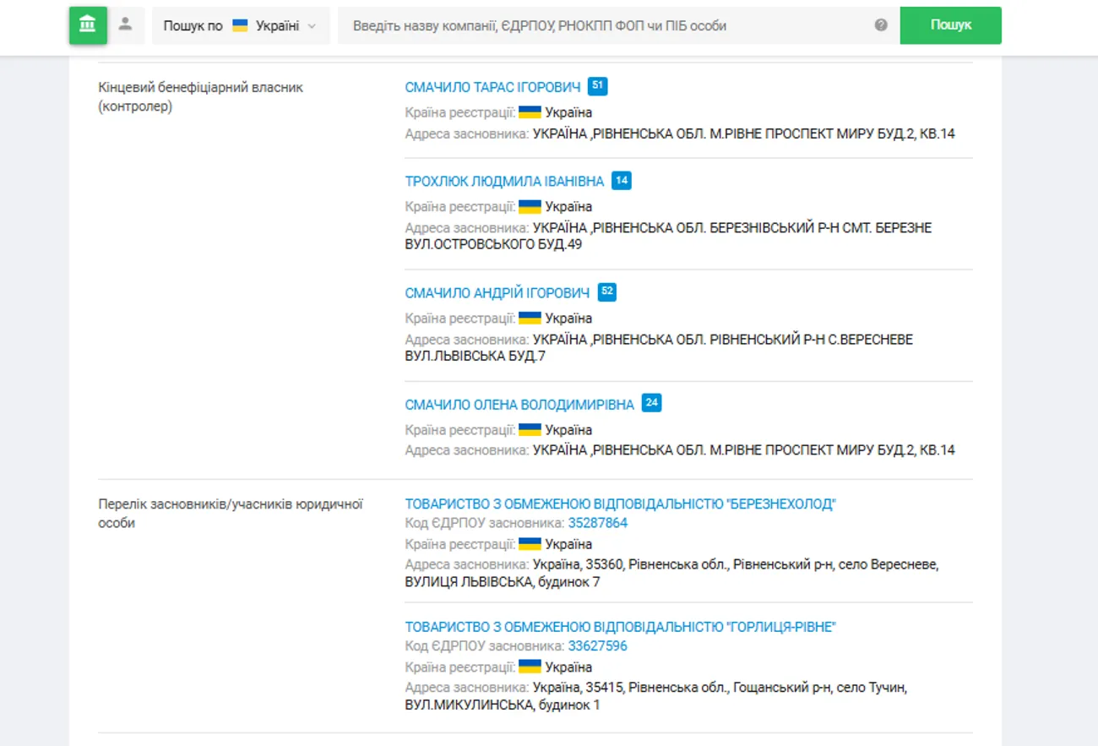The height and width of the screenshot is (746, 1098).
Task: Open the "ГОРЛИЦЯ-РІВНЕ" company link
Action: (x=620, y=627)
